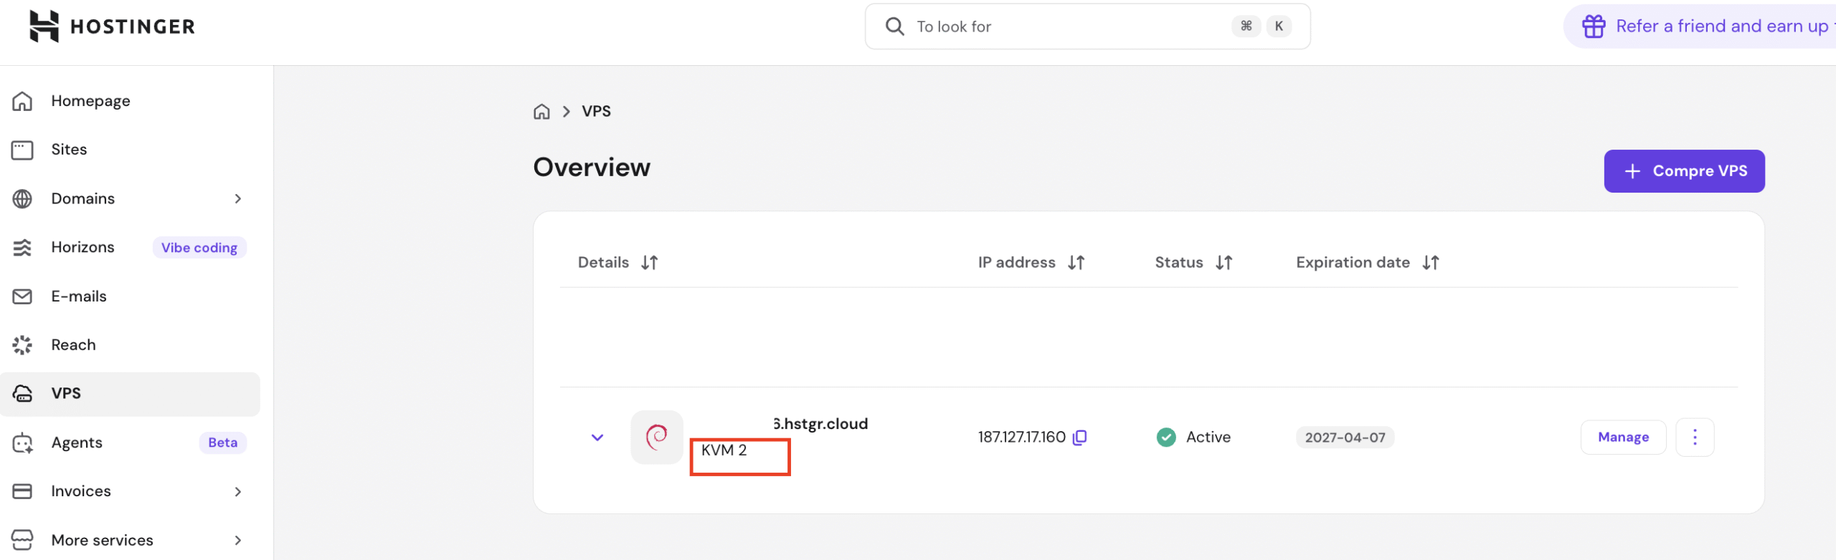Sort by Expiration date column
1836x560 pixels.
(x=1431, y=263)
